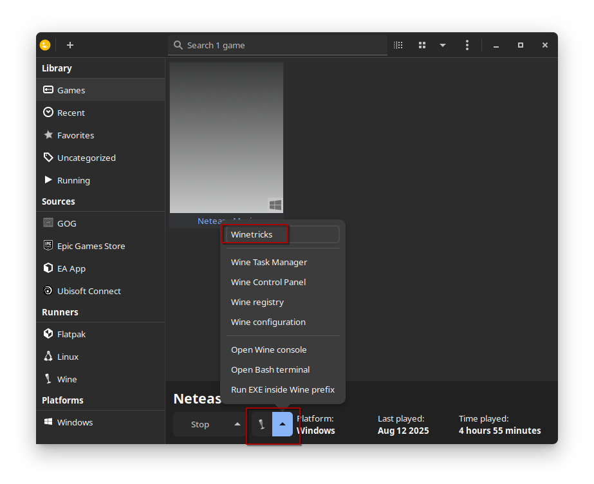Stop the running game
594x484 pixels.
click(200, 425)
